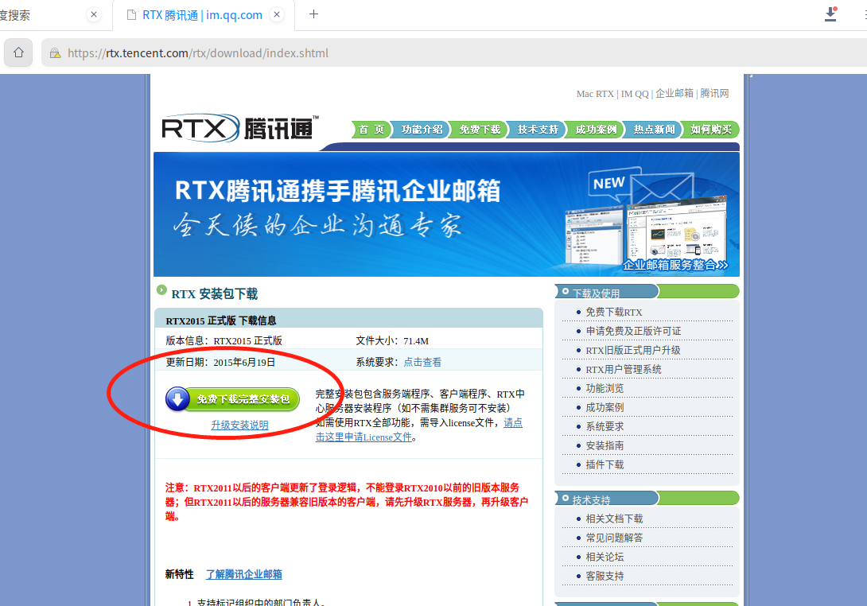Click RTX用户管理系统 sidebar item
Image resolution: width=867 pixels, height=606 pixels.
pos(623,369)
